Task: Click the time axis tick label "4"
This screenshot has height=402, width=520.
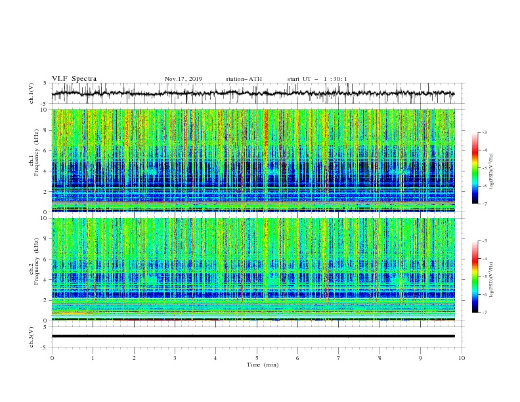Action: [x=216, y=358]
